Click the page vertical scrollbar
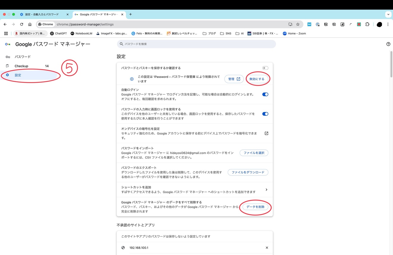 point(391,64)
